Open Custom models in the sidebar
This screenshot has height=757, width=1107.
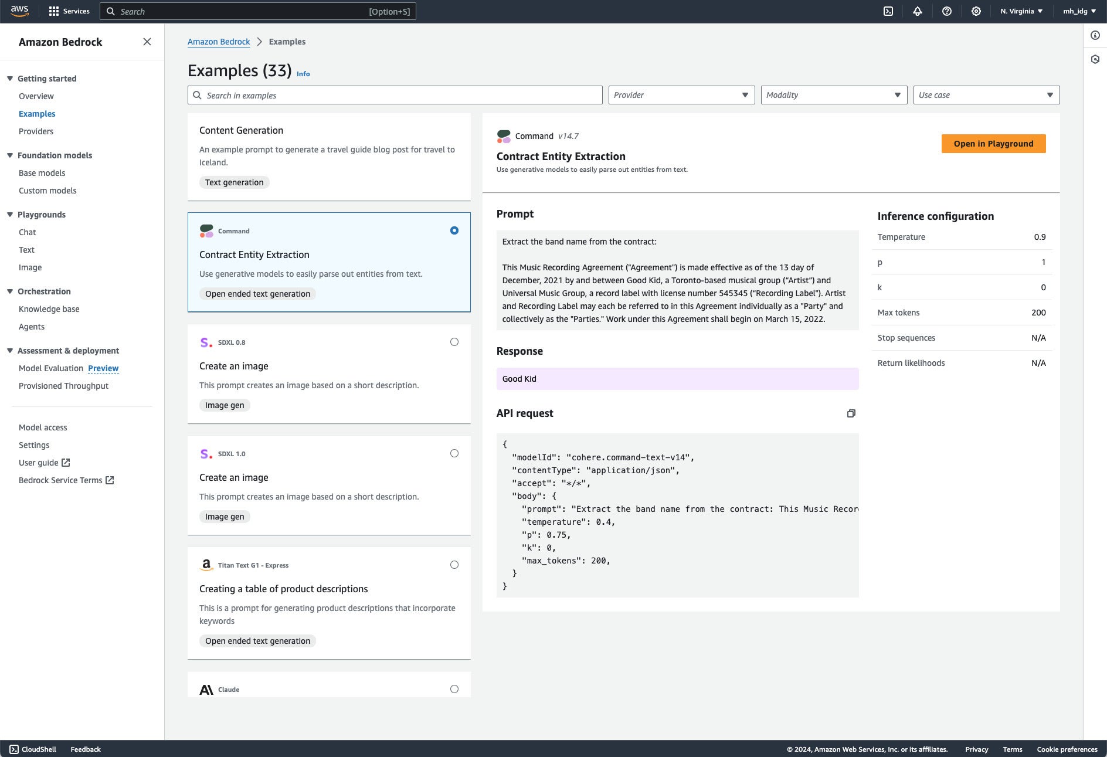47,191
